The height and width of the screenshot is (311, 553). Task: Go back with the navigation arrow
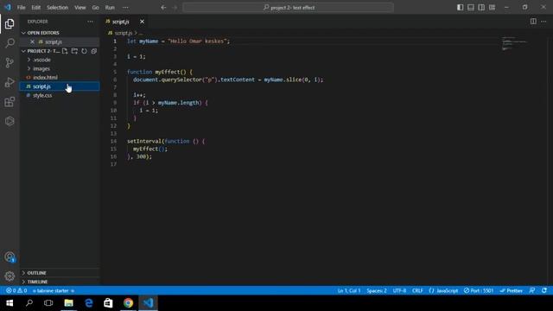pyautogui.click(x=163, y=8)
